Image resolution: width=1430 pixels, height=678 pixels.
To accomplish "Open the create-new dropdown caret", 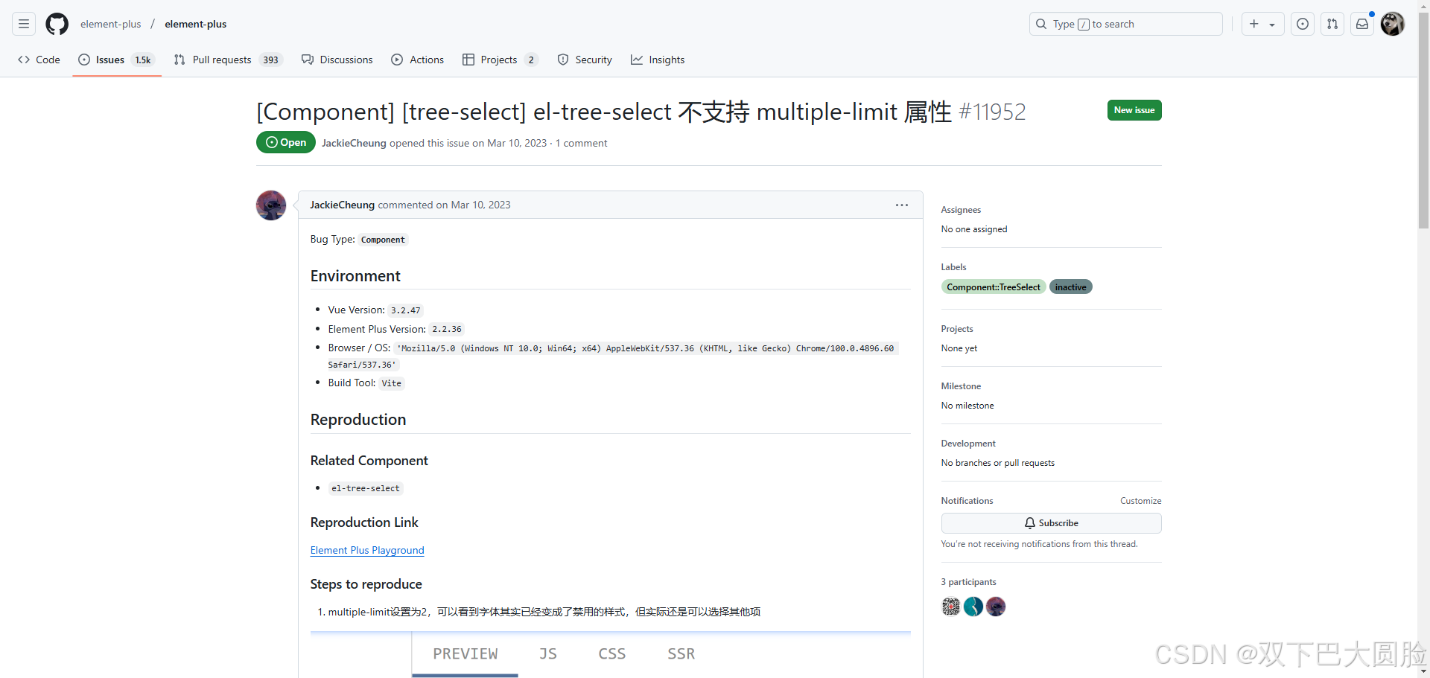I will point(1273,24).
